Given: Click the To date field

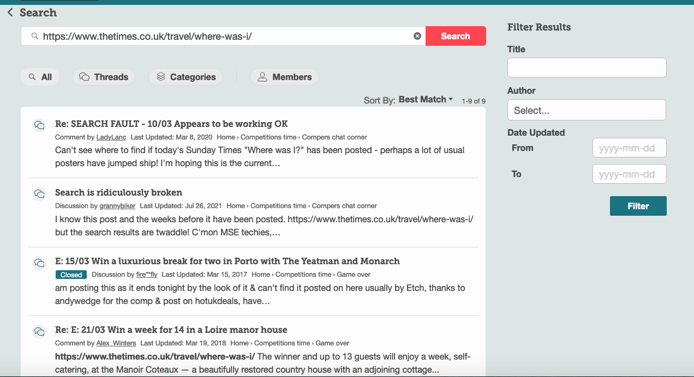Looking at the screenshot, I should [630, 174].
